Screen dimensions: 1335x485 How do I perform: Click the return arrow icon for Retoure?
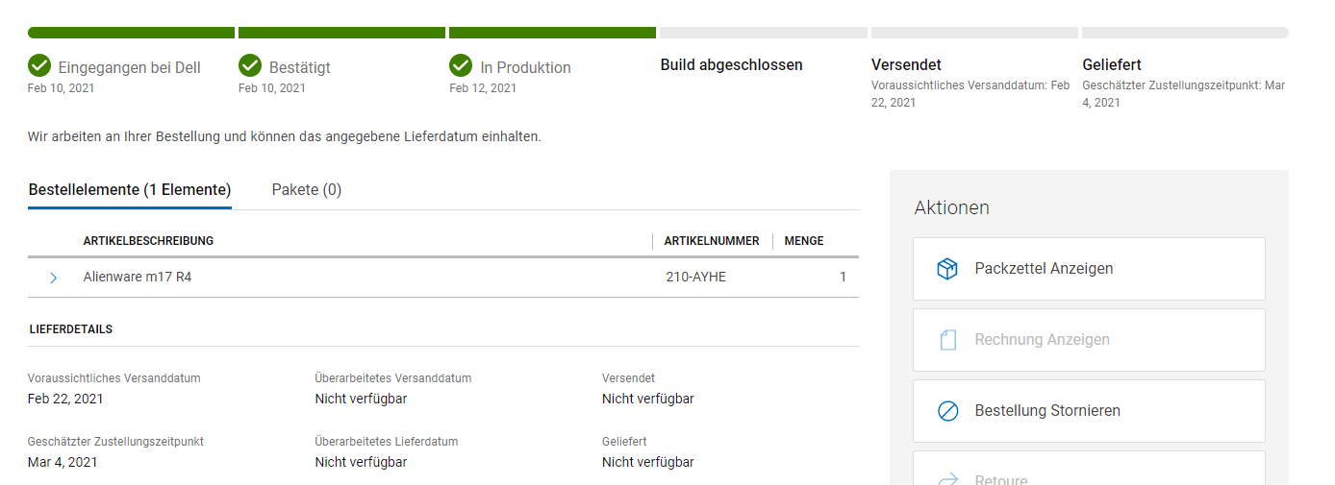(947, 478)
